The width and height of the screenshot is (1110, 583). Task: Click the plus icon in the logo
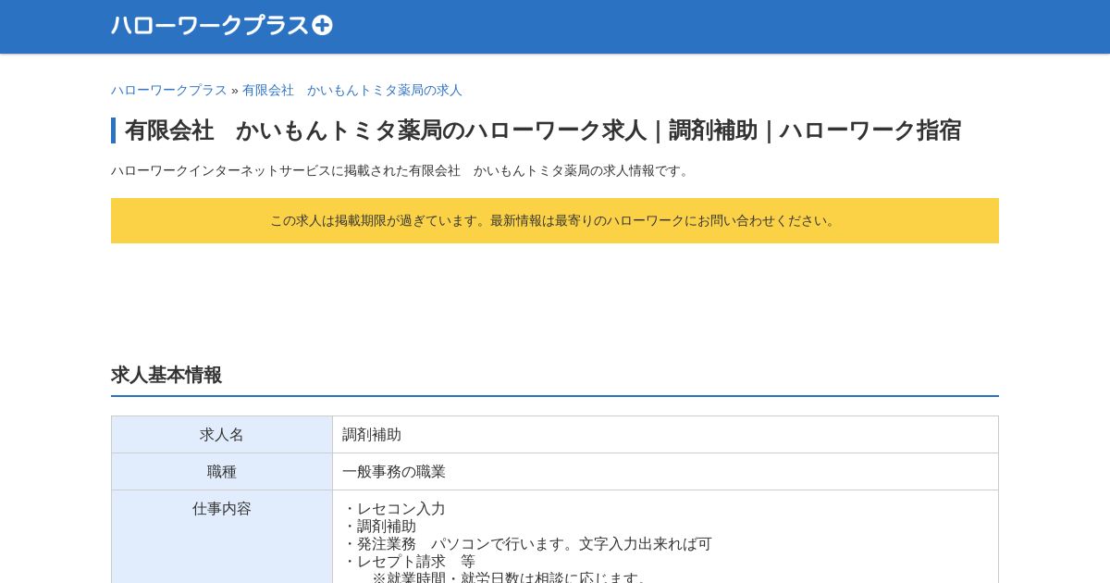[322, 25]
